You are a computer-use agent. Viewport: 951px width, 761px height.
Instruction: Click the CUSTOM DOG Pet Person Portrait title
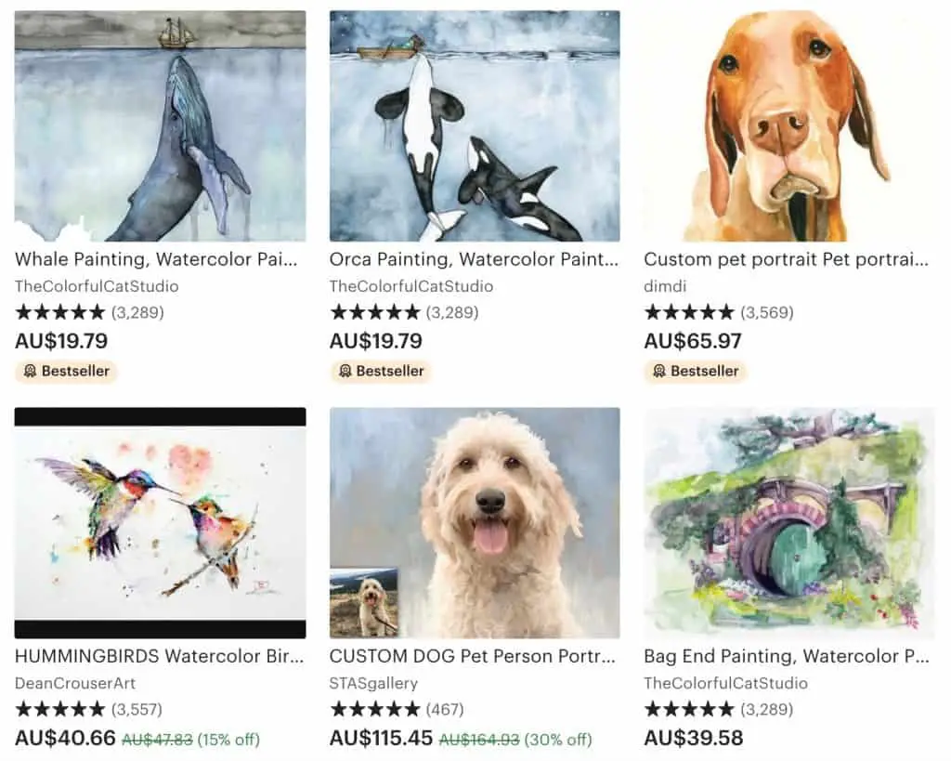[x=473, y=657]
